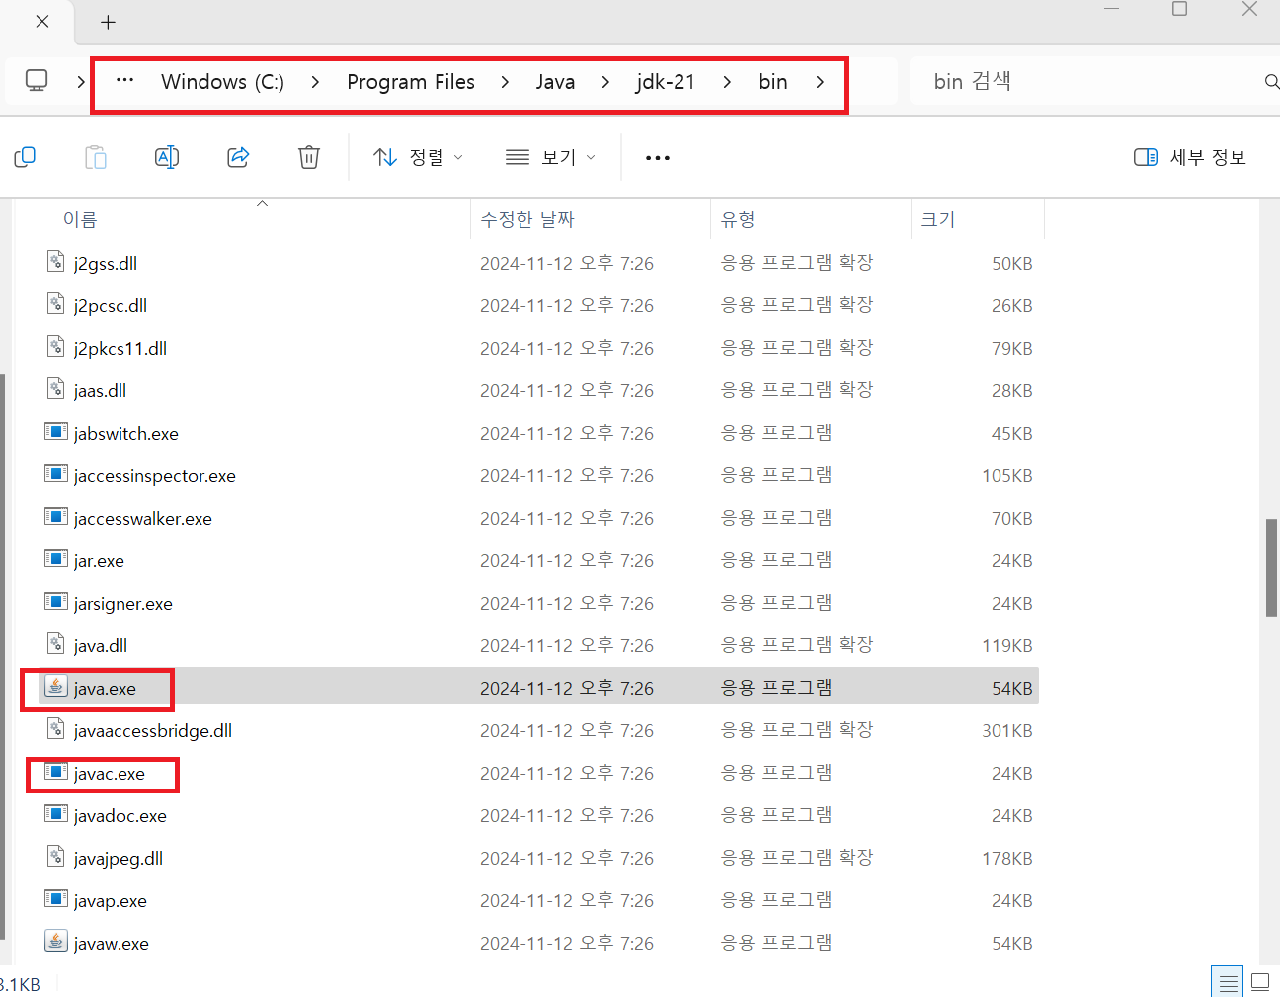Click the trash delete icon

pyautogui.click(x=309, y=157)
